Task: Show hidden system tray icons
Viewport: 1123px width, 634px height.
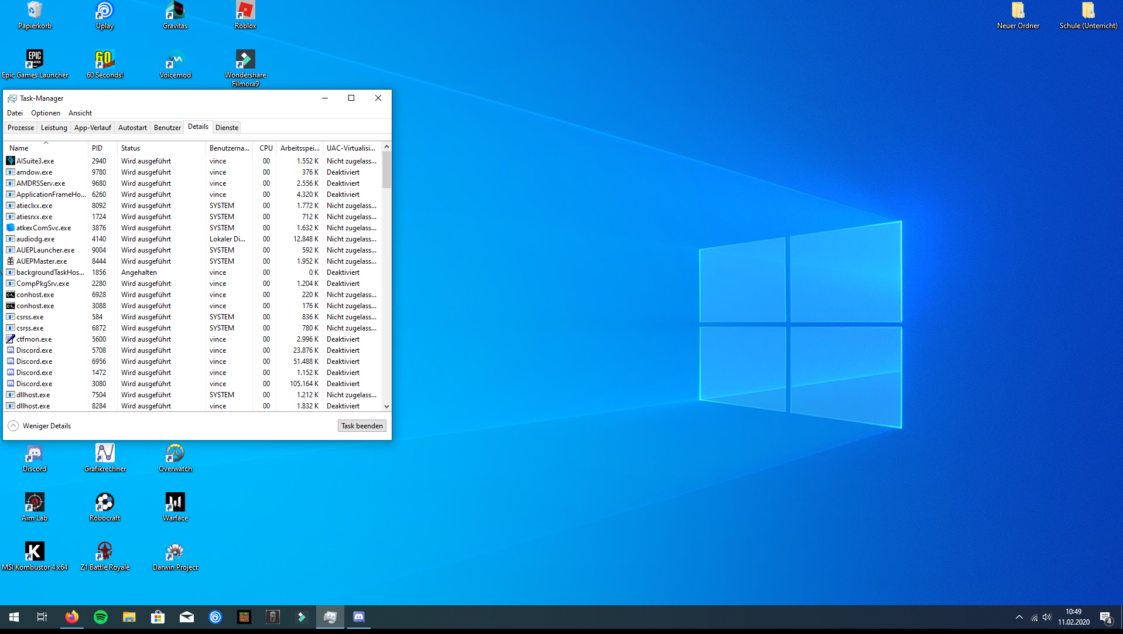Action: pos(1019,617)
